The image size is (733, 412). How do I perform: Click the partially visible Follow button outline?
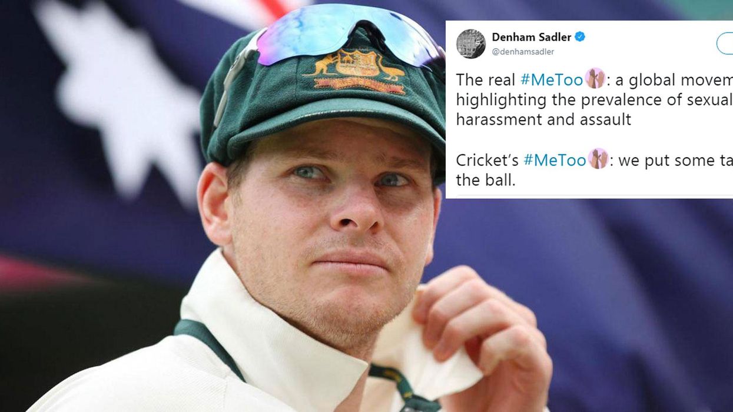(x=725, y=44)
